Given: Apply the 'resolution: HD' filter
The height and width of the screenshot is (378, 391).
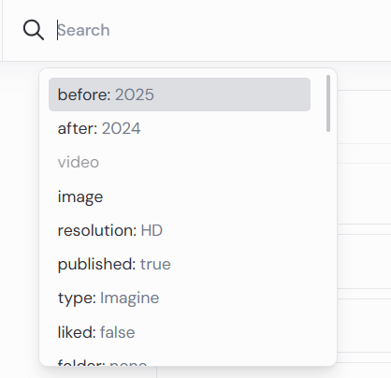Looking at the screenshot, I should 180,230.
